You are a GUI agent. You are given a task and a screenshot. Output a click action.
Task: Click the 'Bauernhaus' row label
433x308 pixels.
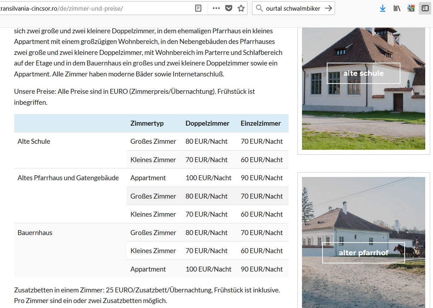[35, 233]
